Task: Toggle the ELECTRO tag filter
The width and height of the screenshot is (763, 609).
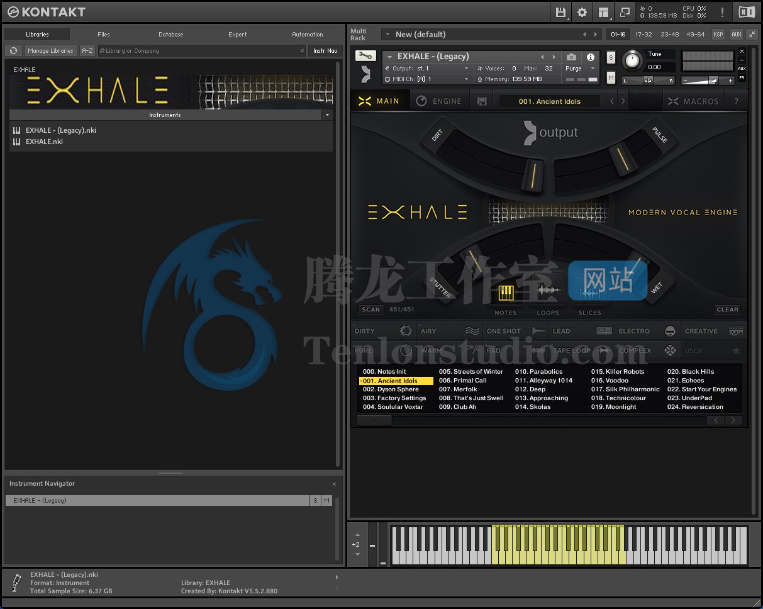Action: pyautogui.click(x=647, y=331)
